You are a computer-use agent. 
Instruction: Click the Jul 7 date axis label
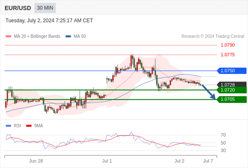(x=208, y=161)
